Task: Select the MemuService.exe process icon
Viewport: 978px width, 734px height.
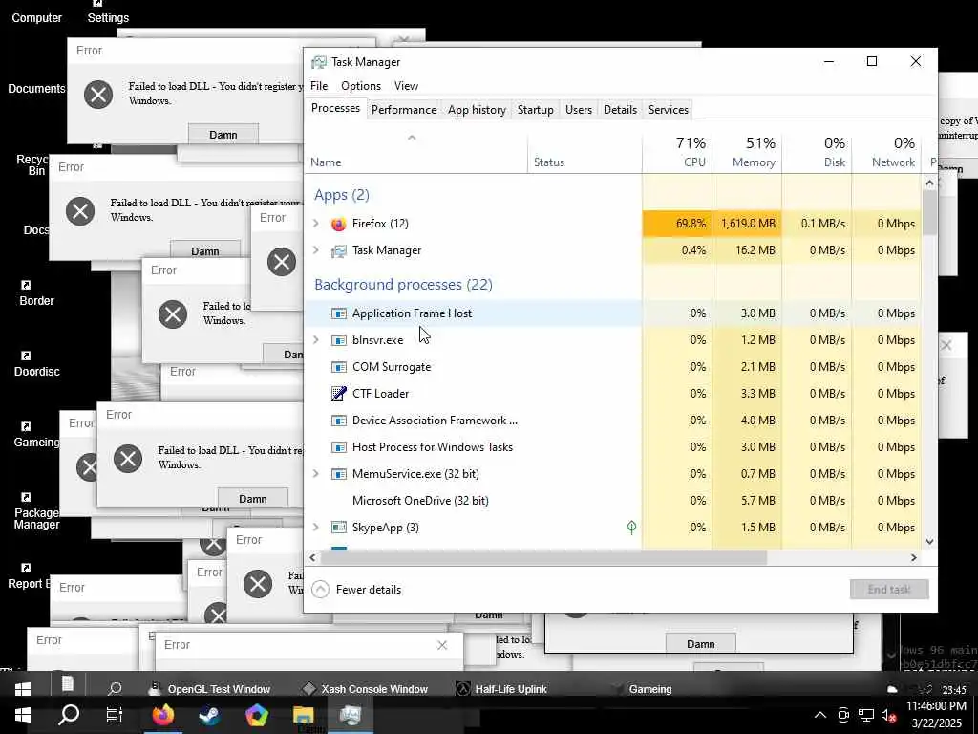Action: pyautogui.click(x=339, y=474)
